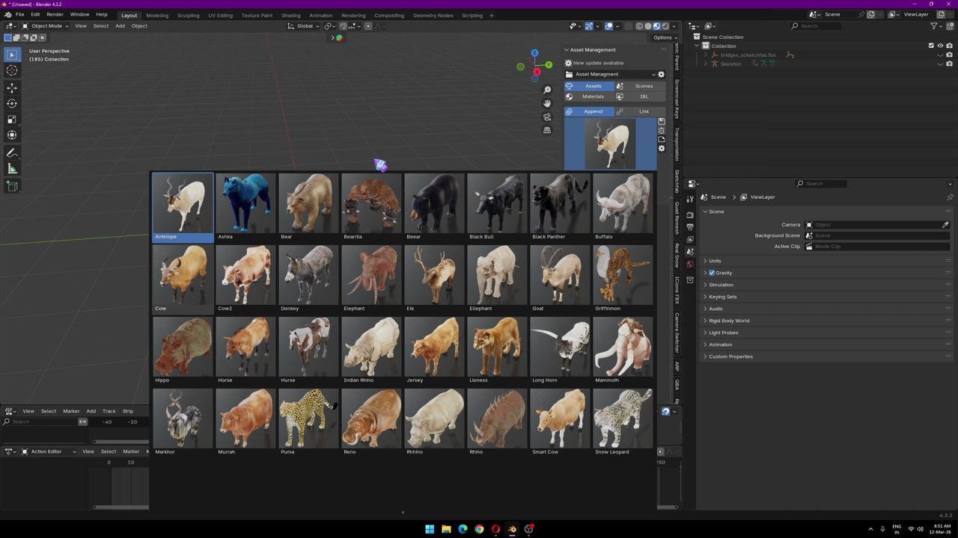This screenshot has width=958, height=538.
Task: Open the Global orientation dropdown
Action: click(304, 26)
